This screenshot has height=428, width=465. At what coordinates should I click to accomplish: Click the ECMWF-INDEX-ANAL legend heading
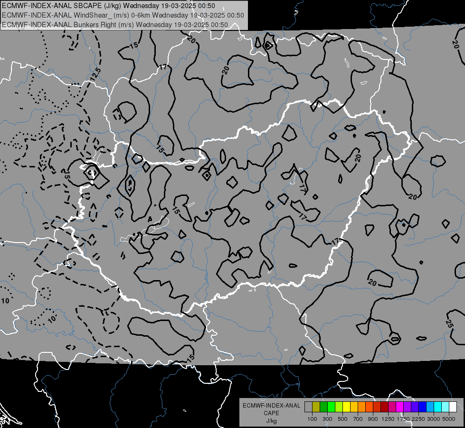tap(271, 406)
